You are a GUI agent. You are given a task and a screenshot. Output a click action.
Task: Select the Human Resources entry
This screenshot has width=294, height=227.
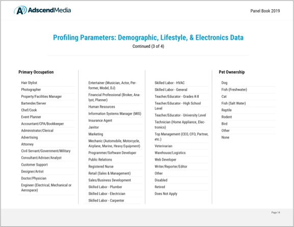pyautogui.click(x=101, y=107)
